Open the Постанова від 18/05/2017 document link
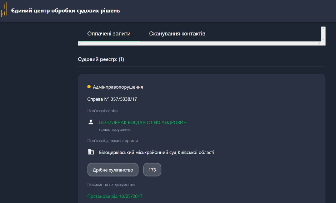This screenshot has width=336, height=203. [x=115, y=196]
